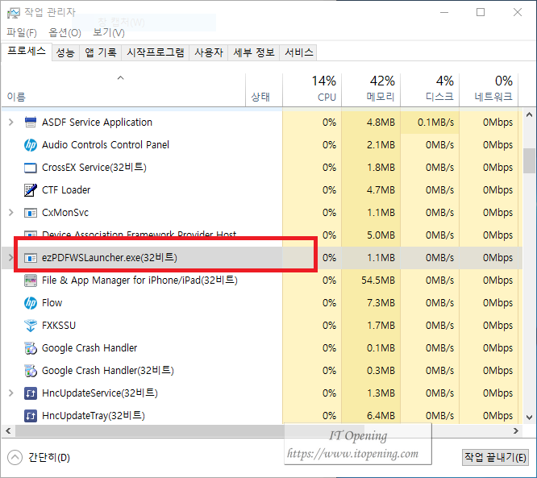537x478 pixels.
Task: Sort by the 메모리 42% column header
Action: pyautogui.click(x=371, y=90)
